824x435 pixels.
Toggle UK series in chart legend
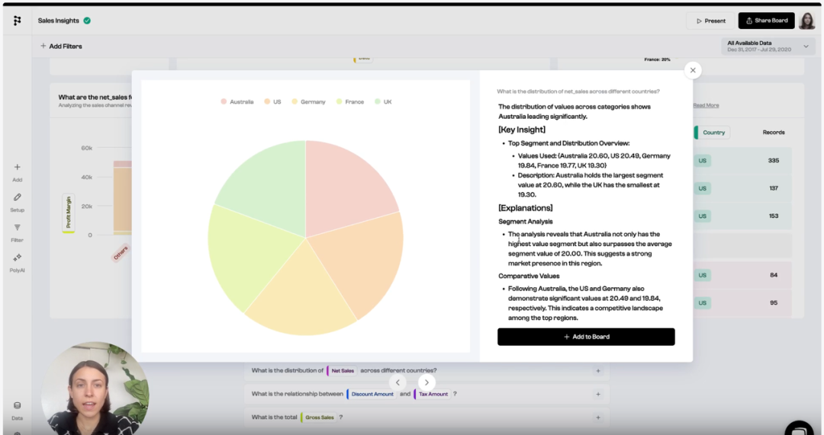pos(383,101)
